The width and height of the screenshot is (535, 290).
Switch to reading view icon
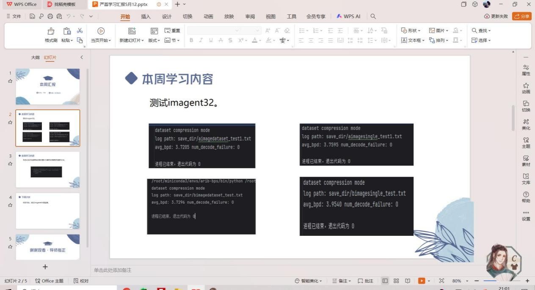(408, 281)
